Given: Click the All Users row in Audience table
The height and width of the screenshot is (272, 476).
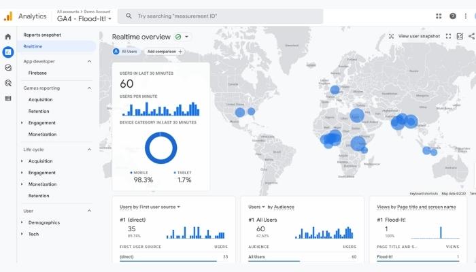Looking at the screenshot, I should tap(303, 257).
